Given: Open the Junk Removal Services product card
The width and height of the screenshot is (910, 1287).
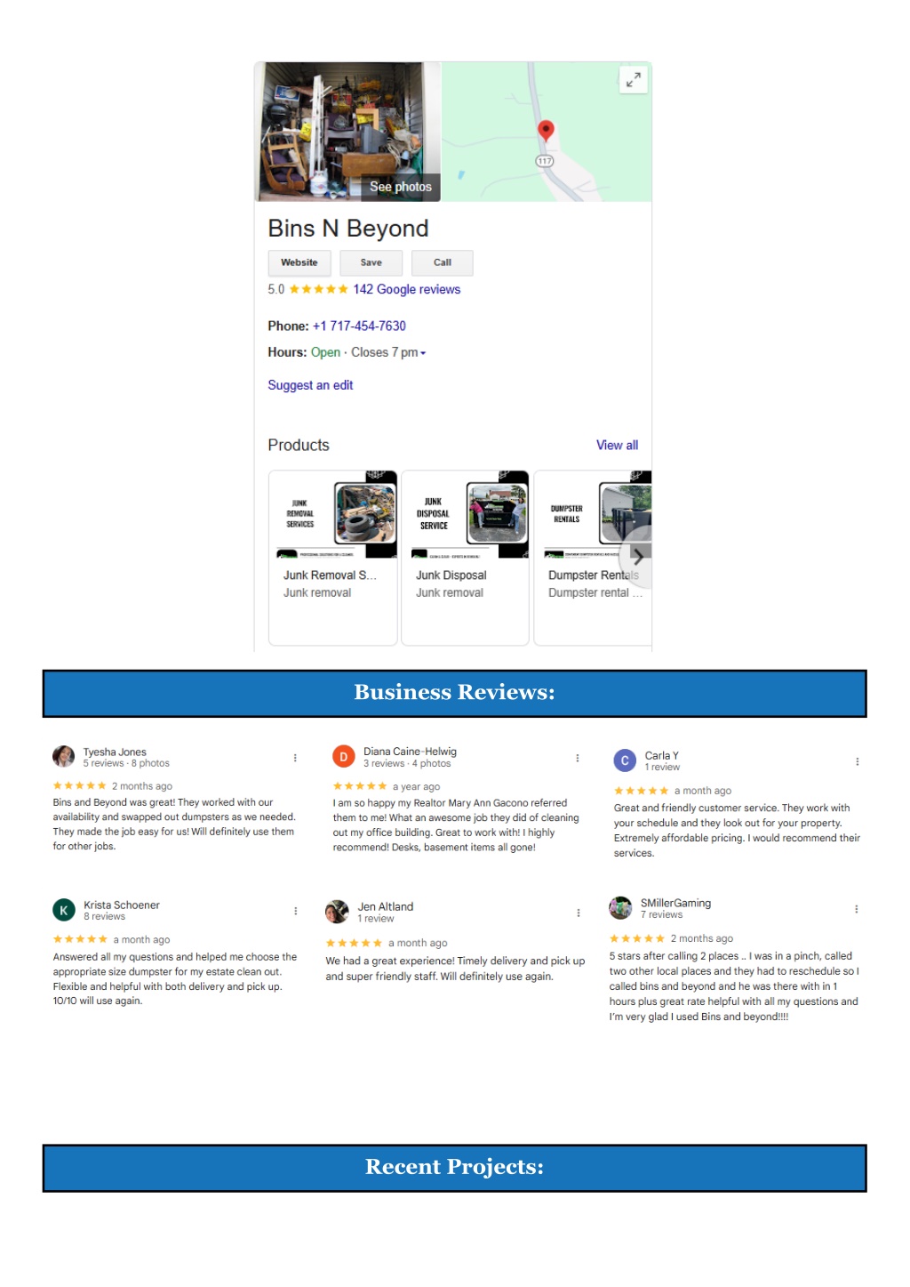Looking at the screenshot, I should coord(332,558).
